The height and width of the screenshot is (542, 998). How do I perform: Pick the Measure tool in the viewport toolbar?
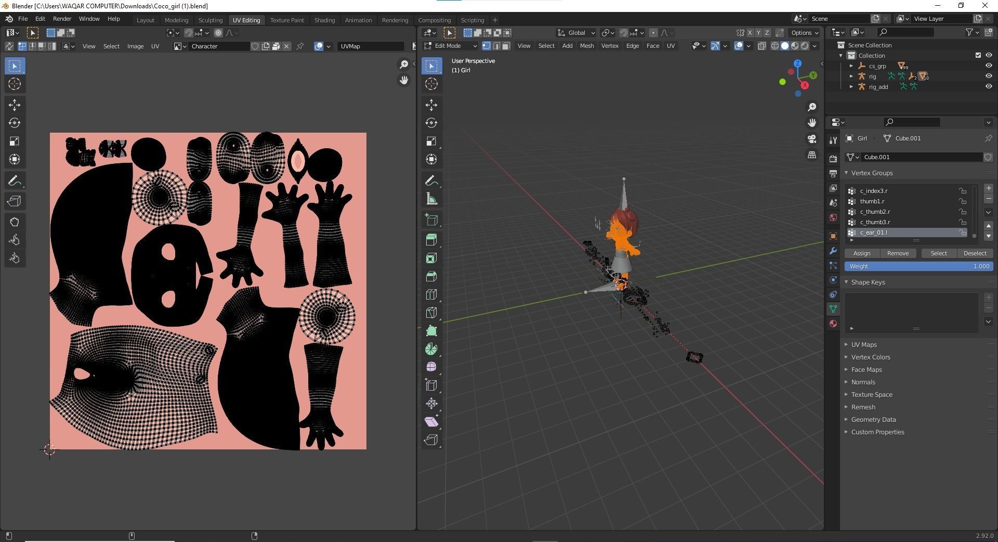(x=431, y=198)
